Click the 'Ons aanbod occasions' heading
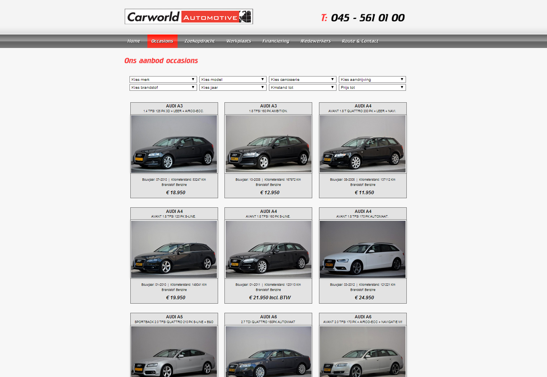 coord(161,61)
